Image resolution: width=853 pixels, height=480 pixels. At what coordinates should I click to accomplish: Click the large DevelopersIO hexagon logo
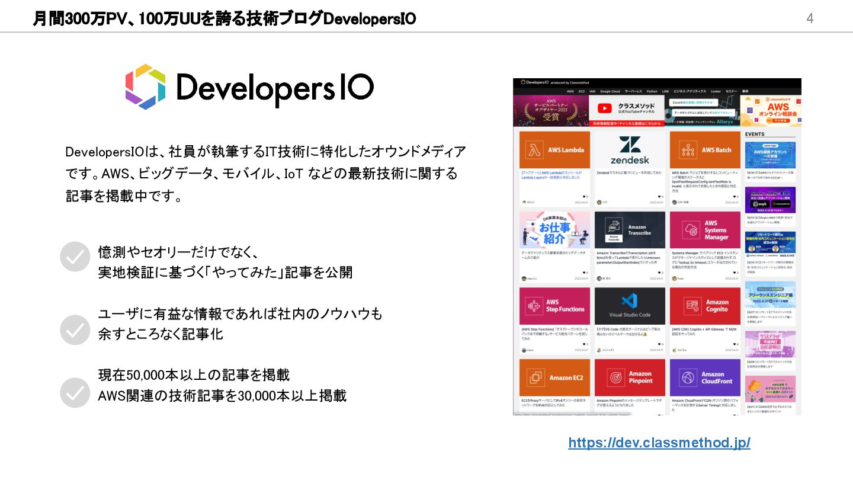[x=145, y=87]
